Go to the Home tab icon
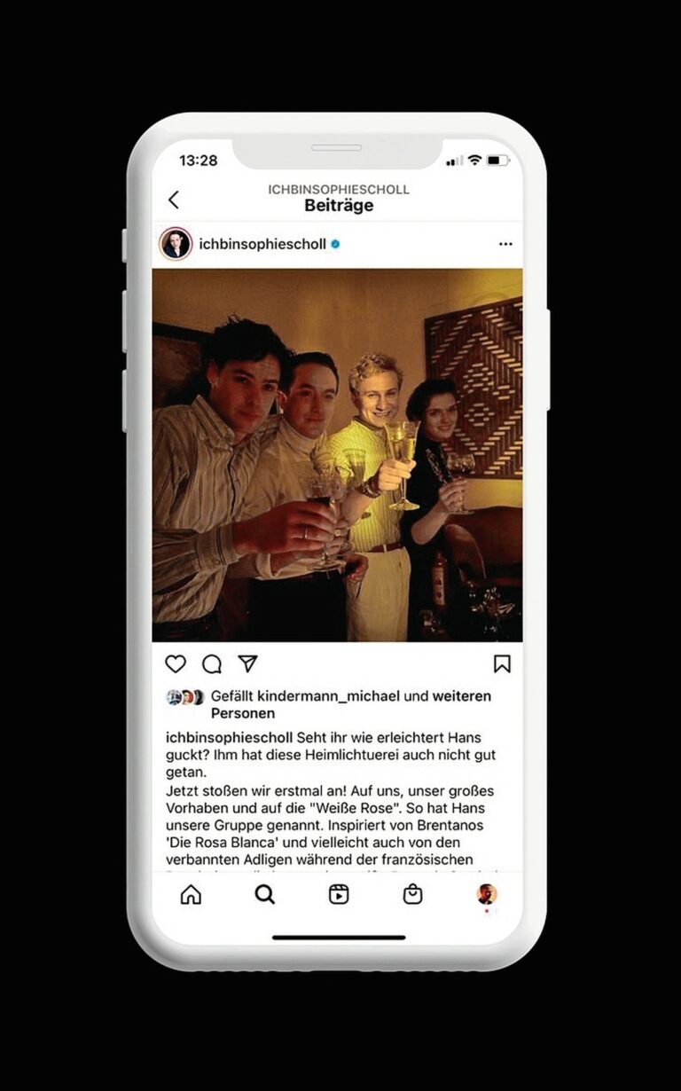Viewport: 681px width, 1091px height. [191, 894]
